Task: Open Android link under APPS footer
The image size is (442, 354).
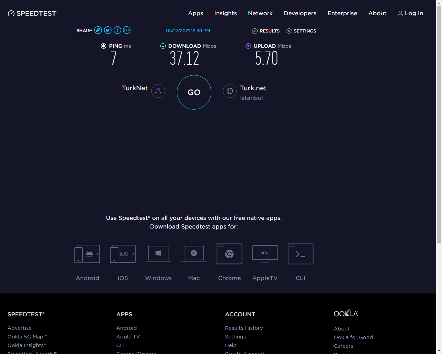Action: 126,328
